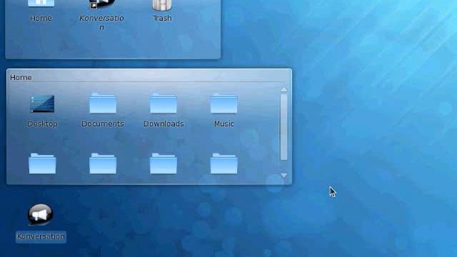
Task: Click the Home title of folder widget
Action: [x=21, y=78]
